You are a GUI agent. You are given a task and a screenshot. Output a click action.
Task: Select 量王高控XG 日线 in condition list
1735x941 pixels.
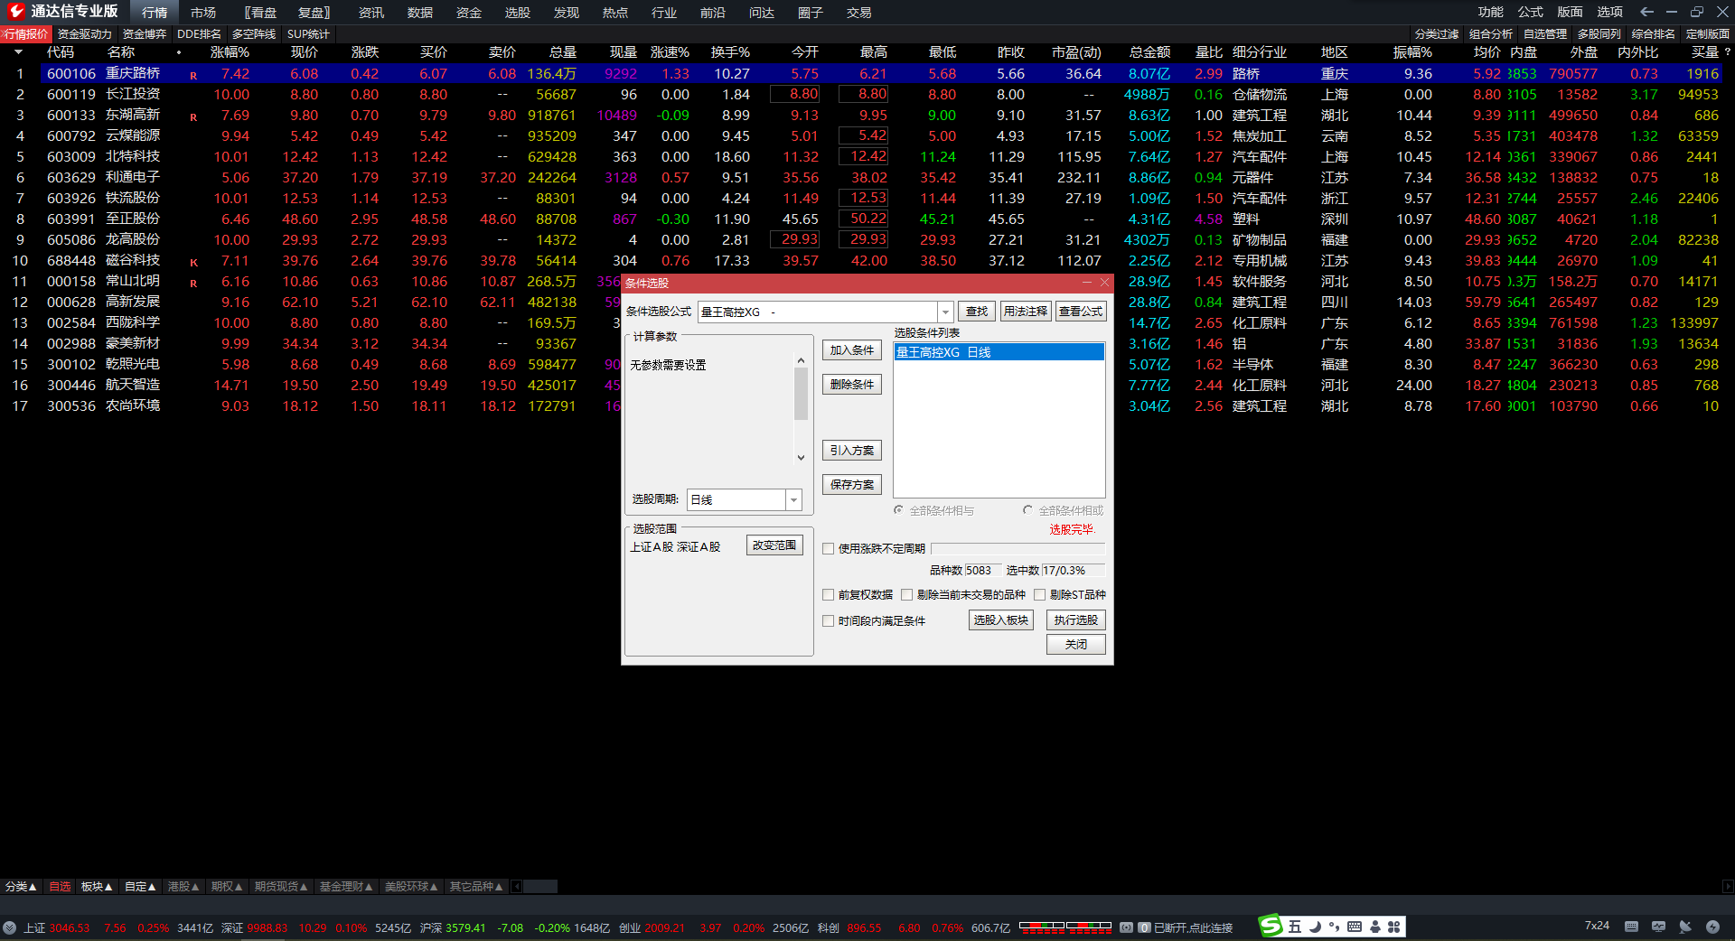tap(998, 352)
